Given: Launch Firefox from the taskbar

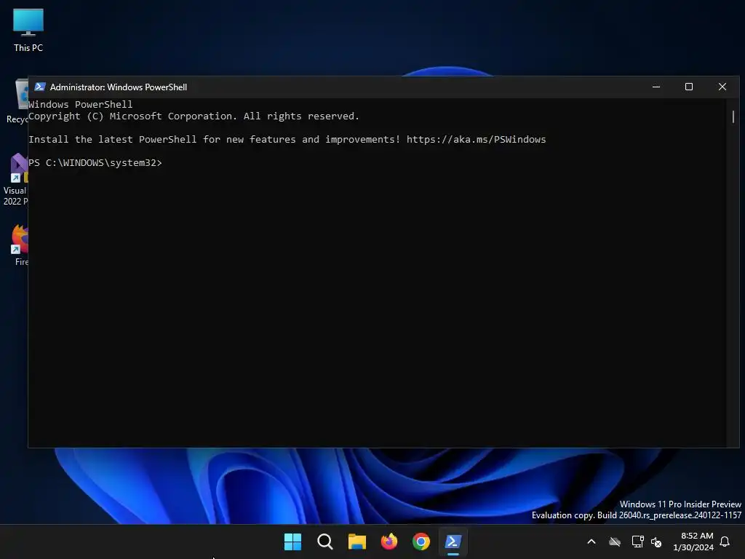Looking at the screenshot, I should pyautogui.click(x=389, y=542).
